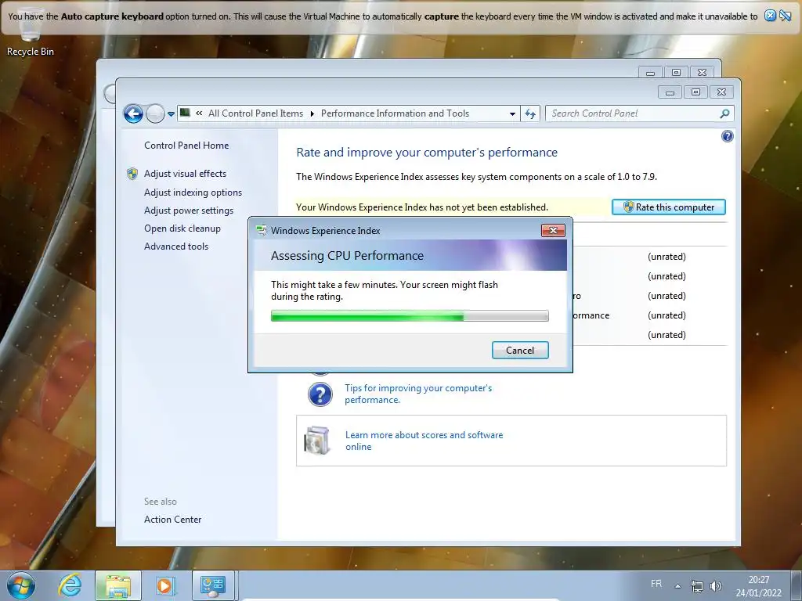Dismiss the auto capture keyboard notification
Viewport: 802px width, 601px height.
pyautogui.click(x=770, y=16)
